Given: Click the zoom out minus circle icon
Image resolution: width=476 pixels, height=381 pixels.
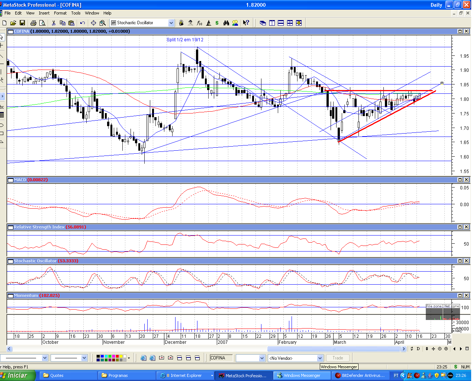Looking at the screenshot, I should coord(440,349).
